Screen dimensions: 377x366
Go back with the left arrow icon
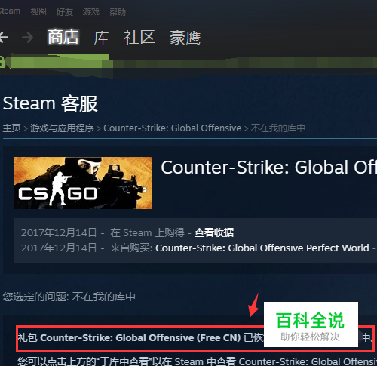pyautogui.click(x=4, y=38)
